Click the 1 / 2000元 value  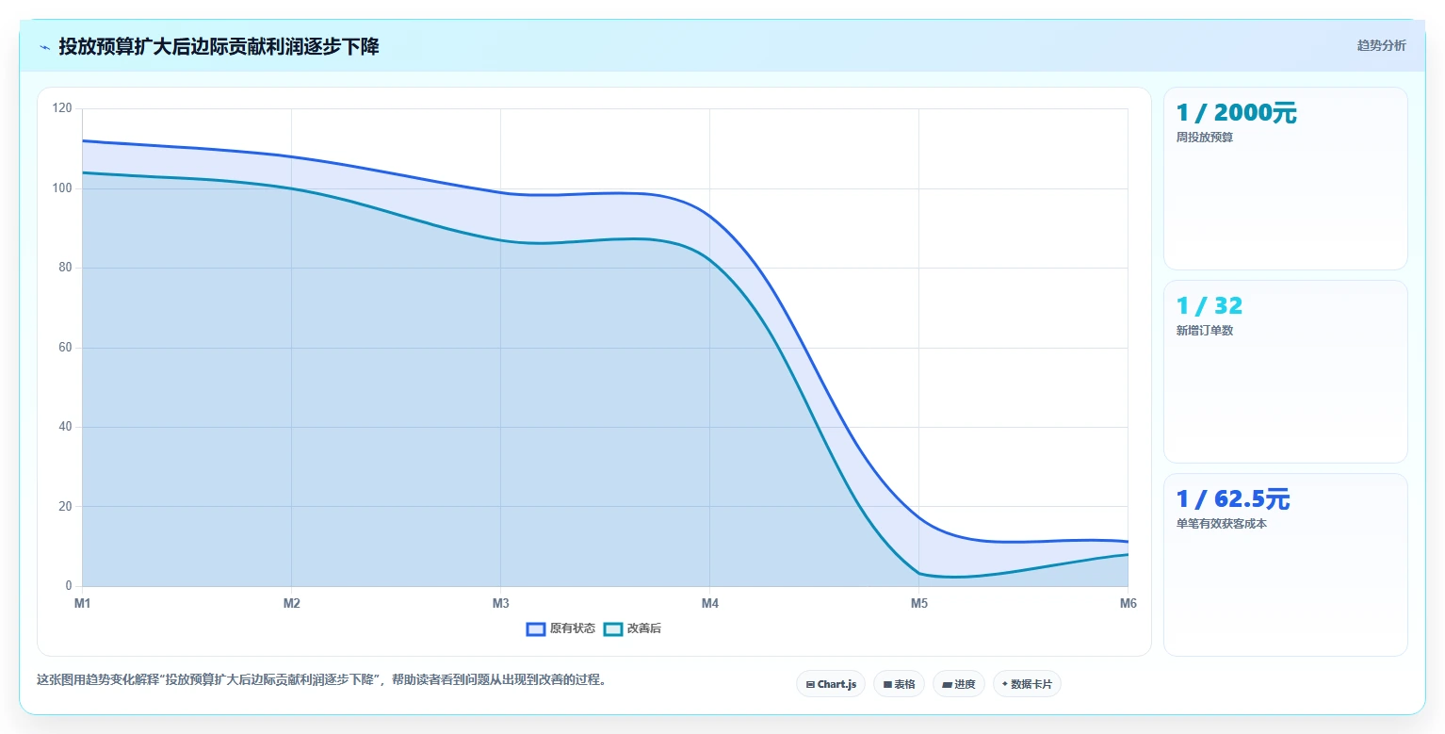1236,113
